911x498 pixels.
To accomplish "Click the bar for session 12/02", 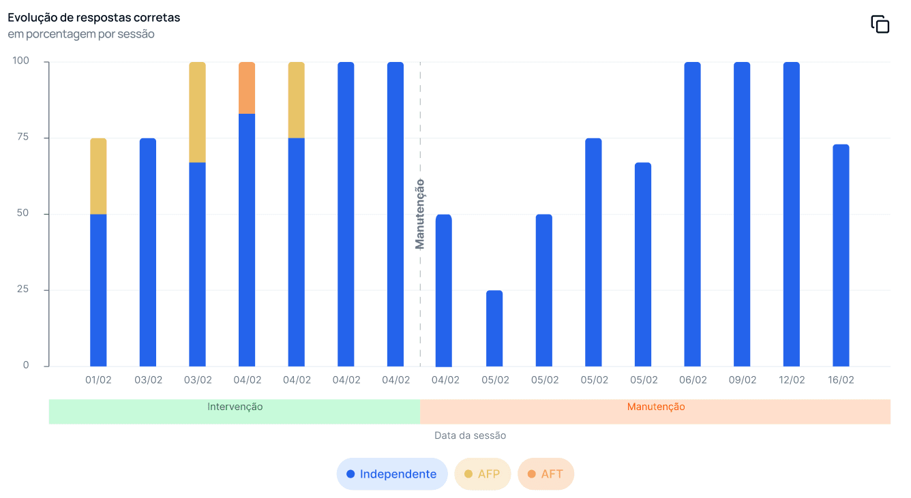I will click(792, 214).
